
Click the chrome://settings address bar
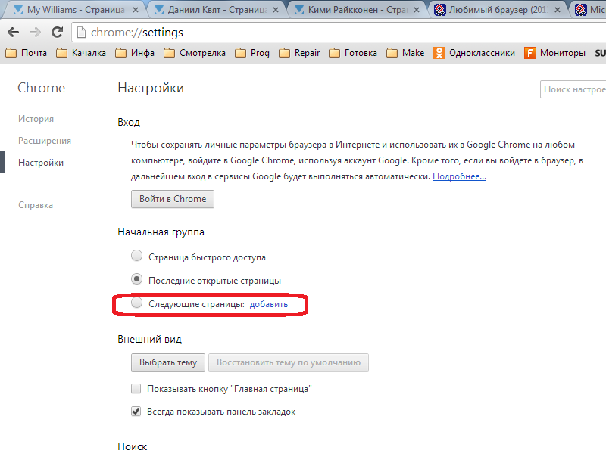click(x=340, y=33)
